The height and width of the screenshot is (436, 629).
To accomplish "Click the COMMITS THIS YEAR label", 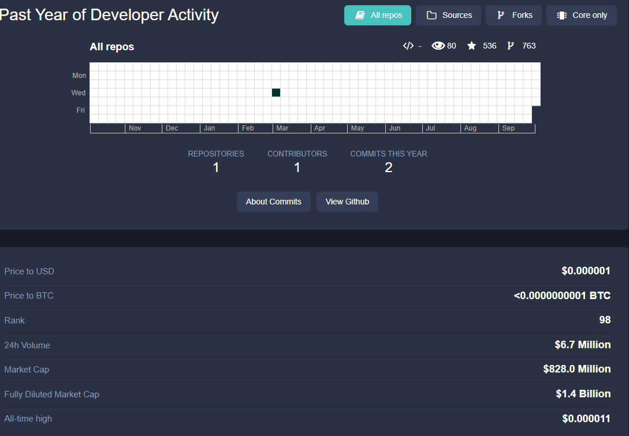I will tap(389, 154).
